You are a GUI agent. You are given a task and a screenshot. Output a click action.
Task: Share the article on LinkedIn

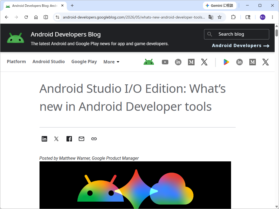pyautogui.click(x=44, y=139)
